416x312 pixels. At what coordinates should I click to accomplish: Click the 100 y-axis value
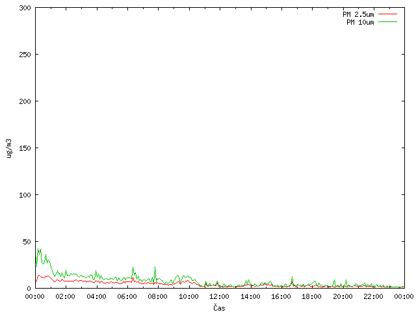tap(25, 195)
